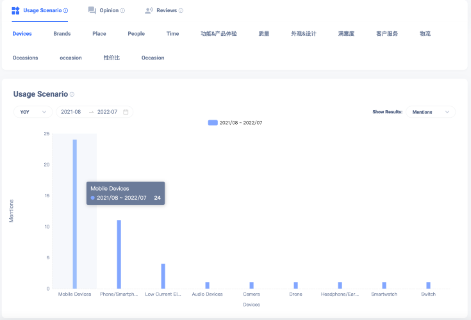Viewport: 471px width, 320px height.
Task: Click the Camera axis label
Action: point(251,294)
